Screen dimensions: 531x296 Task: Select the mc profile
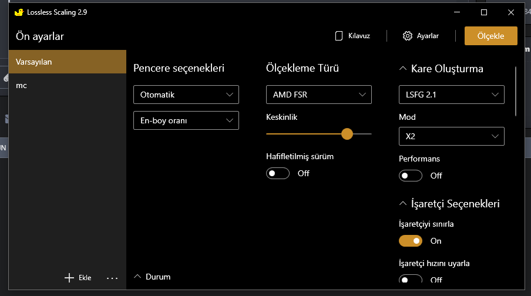click(68, 85)
